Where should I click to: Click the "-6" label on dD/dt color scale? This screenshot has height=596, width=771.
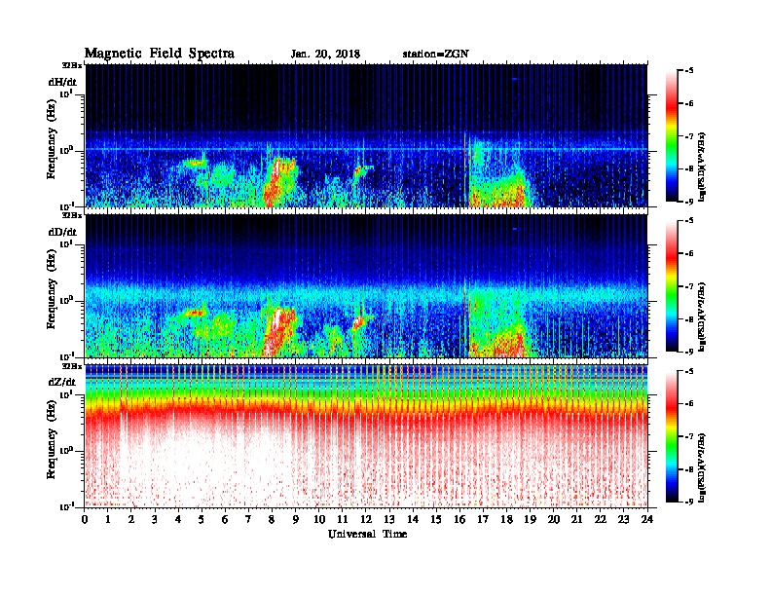(688, 254)
